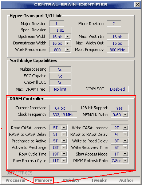The width and height of the screenshot is (142, 185).
Task: Select the Max. Frequency 800 MHz field
Action: pyautogui.click(x=118, y=50)
